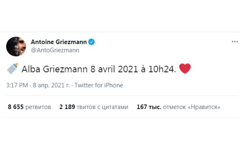Open the Antoine Griezmann display name link

point(59,42)
